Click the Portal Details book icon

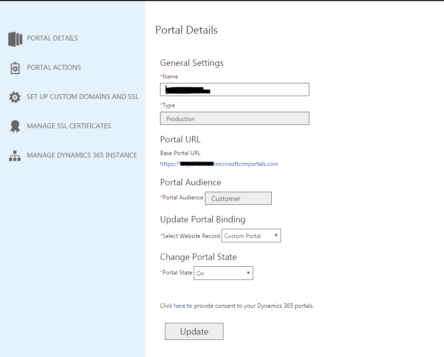point(15,38)
